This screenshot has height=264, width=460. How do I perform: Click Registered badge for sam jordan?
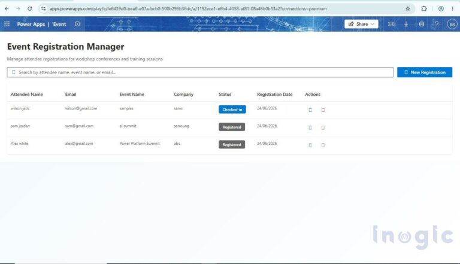pyautogui.click(x=232, y=127)
